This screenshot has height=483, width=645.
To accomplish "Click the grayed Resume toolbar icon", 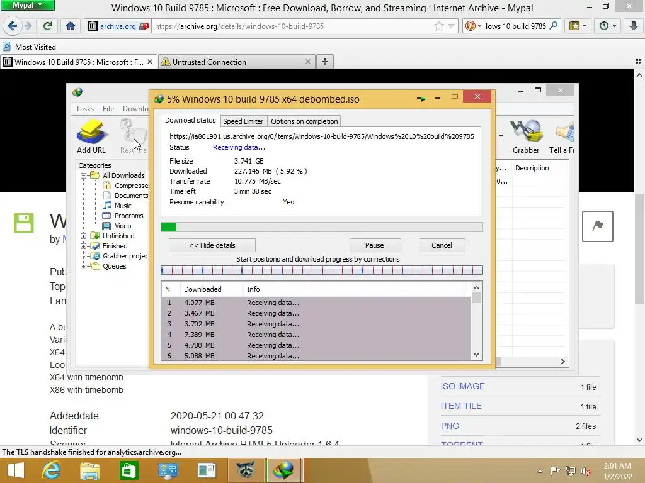I will click(x=134, y=136).
